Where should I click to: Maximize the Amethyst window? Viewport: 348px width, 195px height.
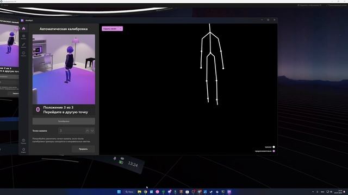click(x=268, y=19)
